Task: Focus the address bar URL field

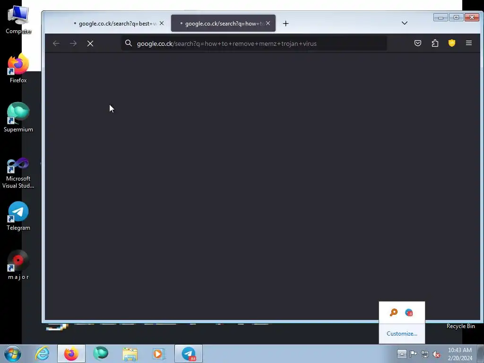Action: click(x=254, y=43)
